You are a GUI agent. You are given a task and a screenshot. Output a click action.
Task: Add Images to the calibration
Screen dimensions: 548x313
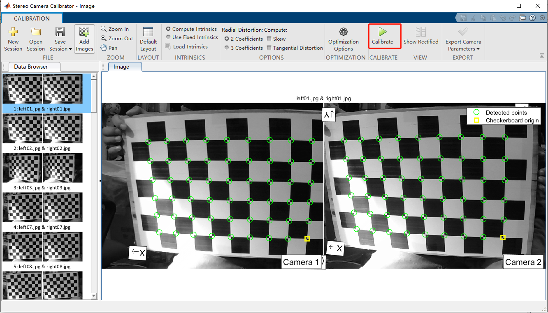coord(84,39)
